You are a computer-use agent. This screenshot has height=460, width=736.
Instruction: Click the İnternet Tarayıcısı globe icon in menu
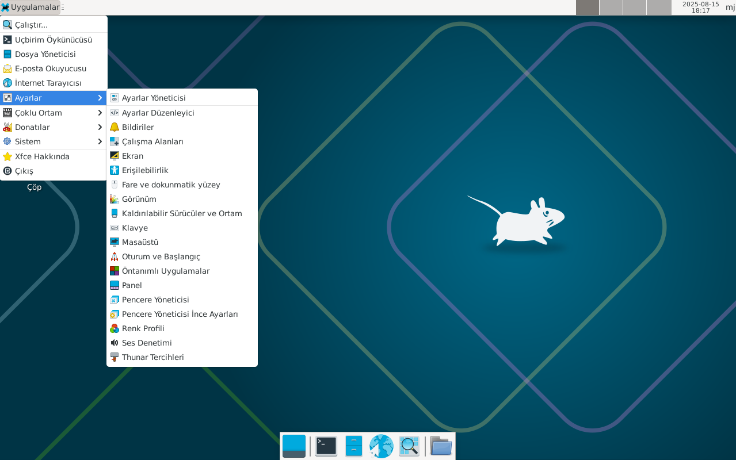pos(7,83)
